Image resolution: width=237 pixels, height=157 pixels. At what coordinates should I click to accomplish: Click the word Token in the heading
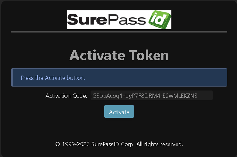pyautogui.click(x=149, y=55)
